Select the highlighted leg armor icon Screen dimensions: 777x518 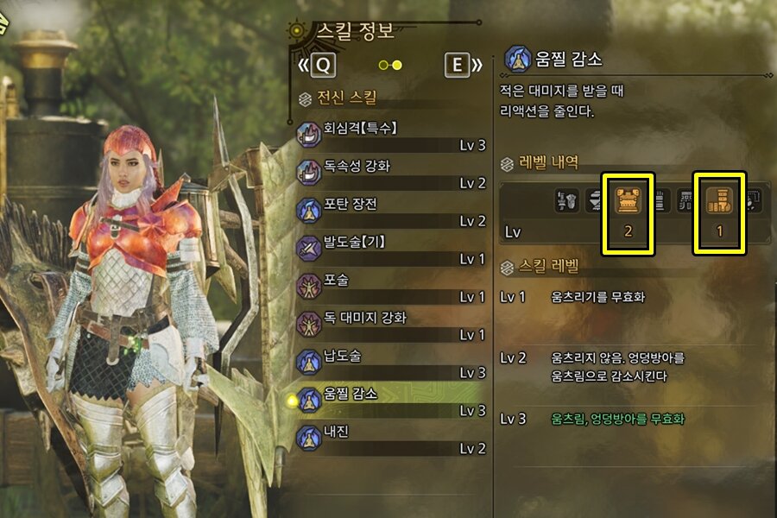(x=719, y=200)
